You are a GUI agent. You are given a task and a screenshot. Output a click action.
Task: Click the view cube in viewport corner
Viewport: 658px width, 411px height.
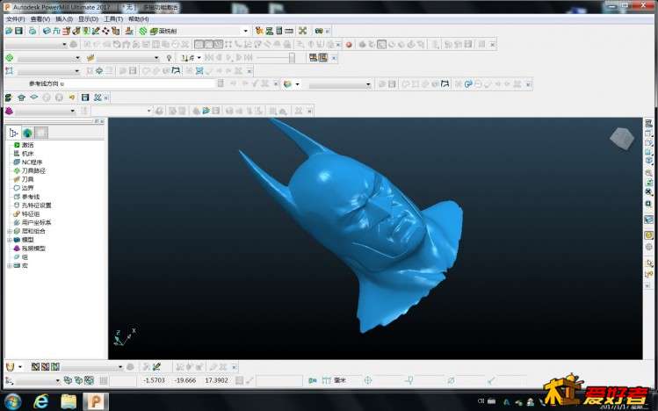(622, 138)
